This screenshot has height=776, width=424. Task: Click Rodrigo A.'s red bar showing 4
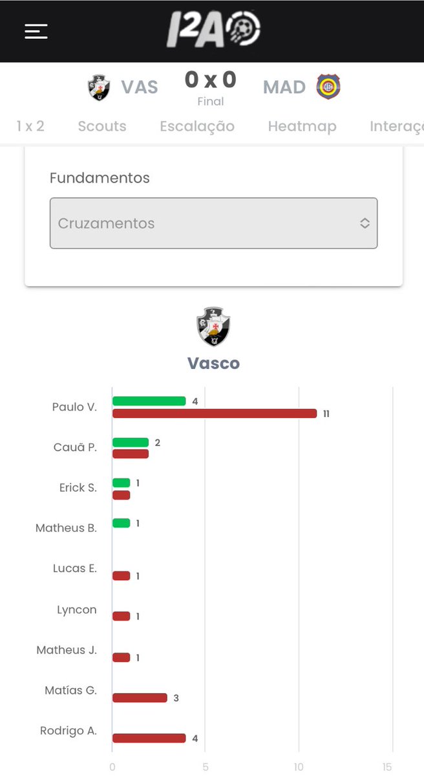[149, 738]
